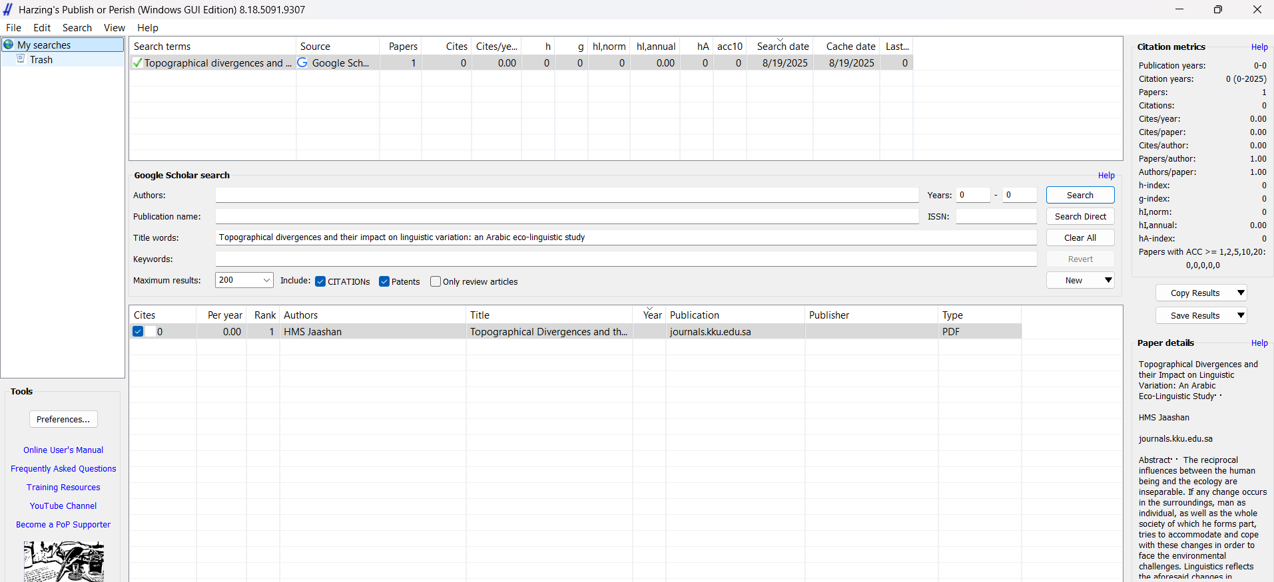
Task: Click the Trash folder icon
Action: click(x=21, y=59)
